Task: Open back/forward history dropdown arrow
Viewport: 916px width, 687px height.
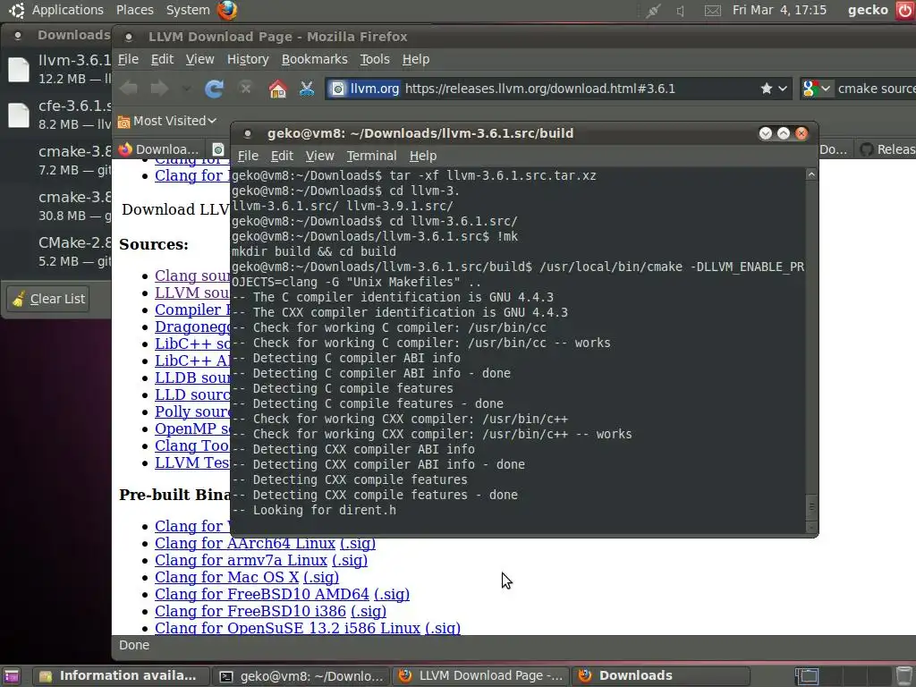Action: pos(186,89)
